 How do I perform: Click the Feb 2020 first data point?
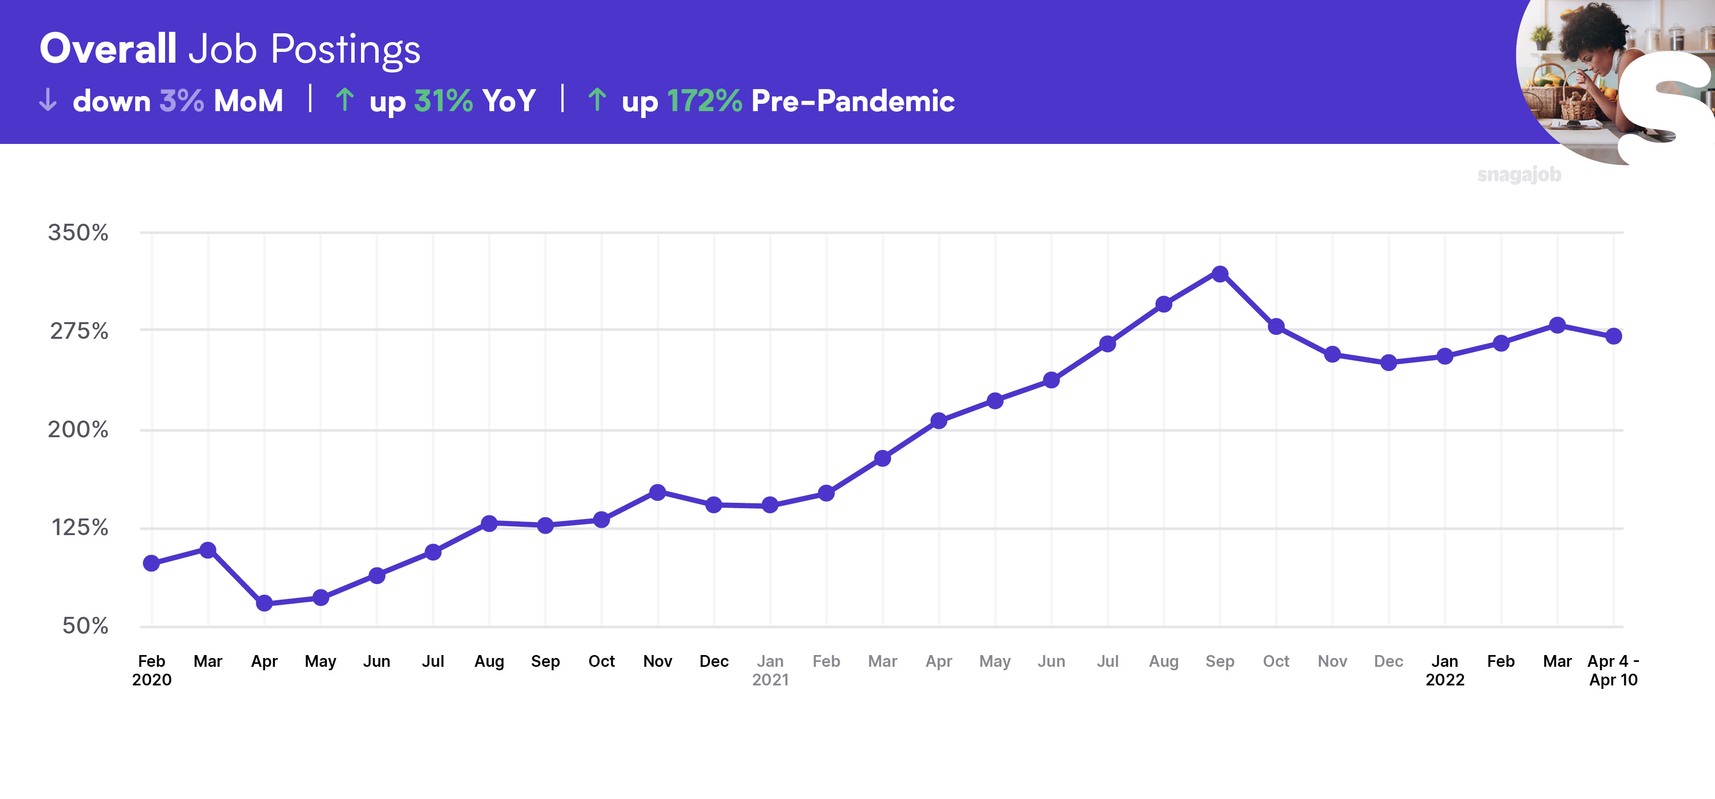[x=152, y=564]
